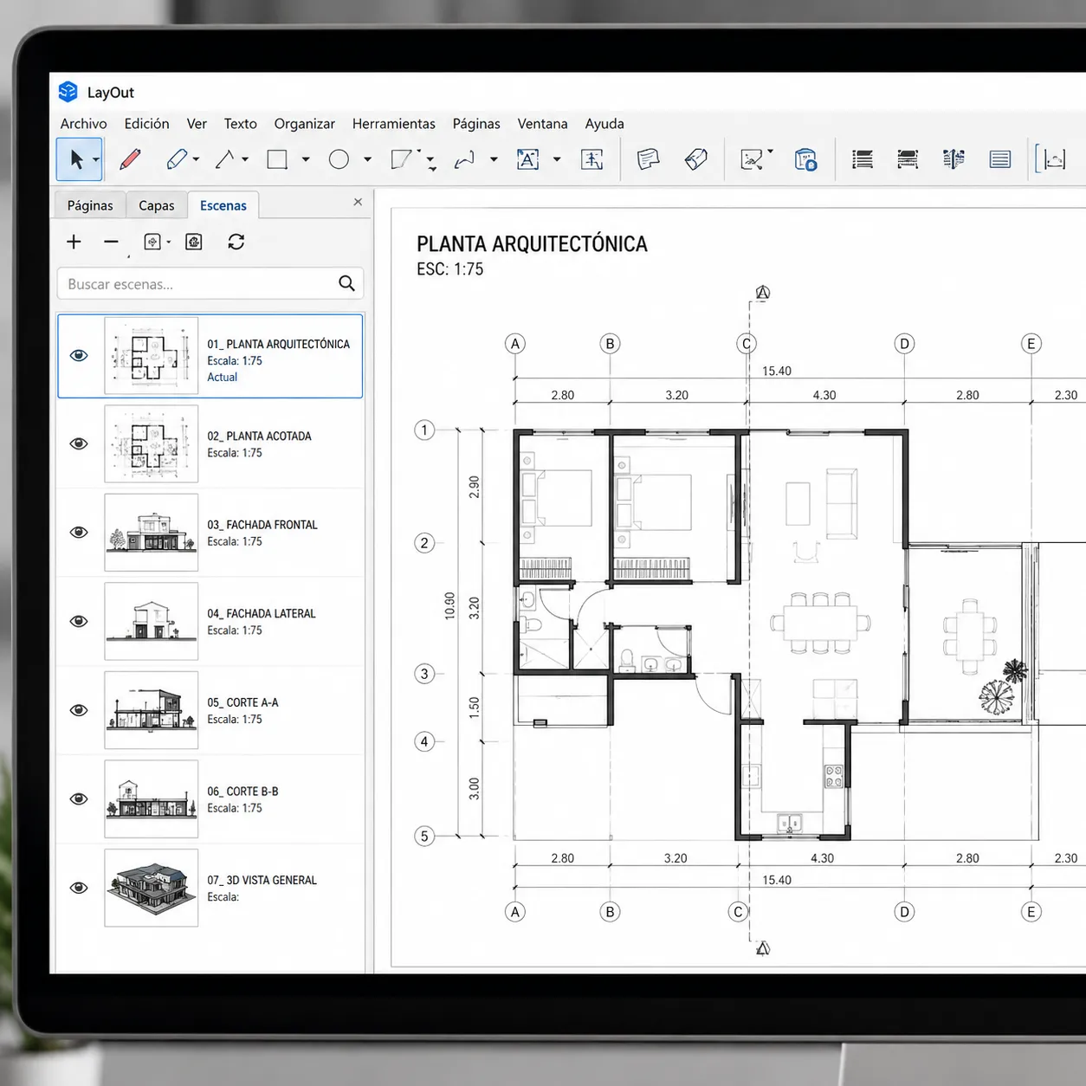
Task: Open the Ver menu
Action: [197, 124]
